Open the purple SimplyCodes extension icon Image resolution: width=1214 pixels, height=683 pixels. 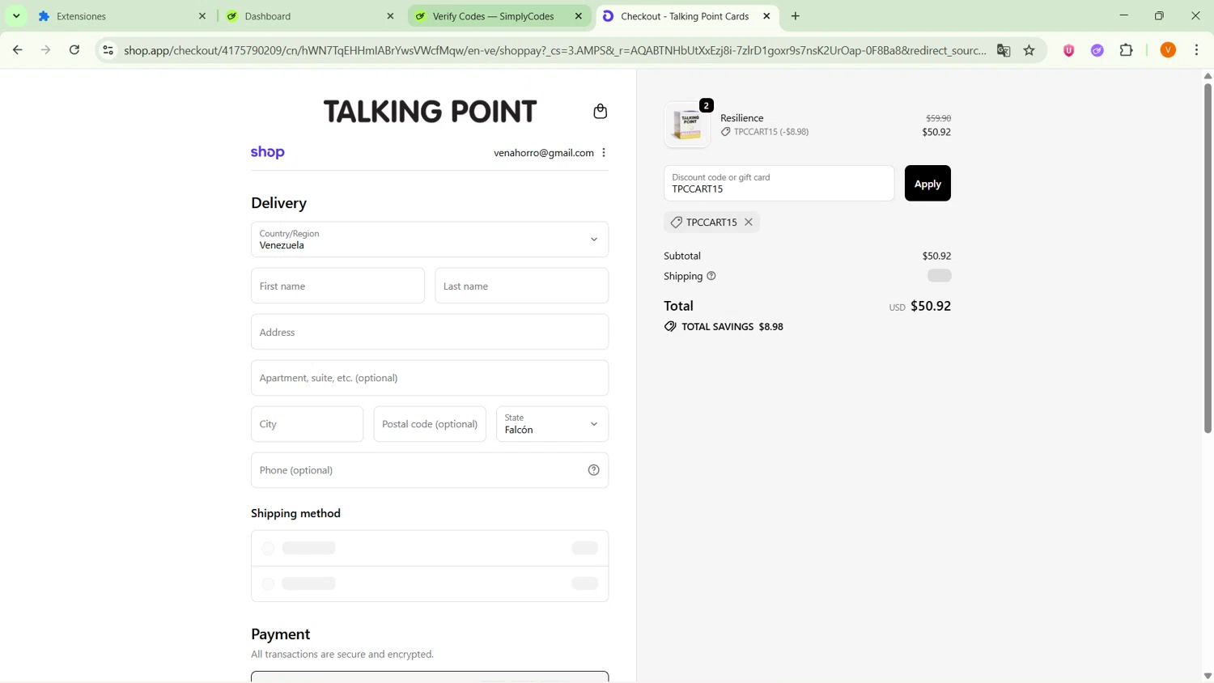(x=1097, y=50)
